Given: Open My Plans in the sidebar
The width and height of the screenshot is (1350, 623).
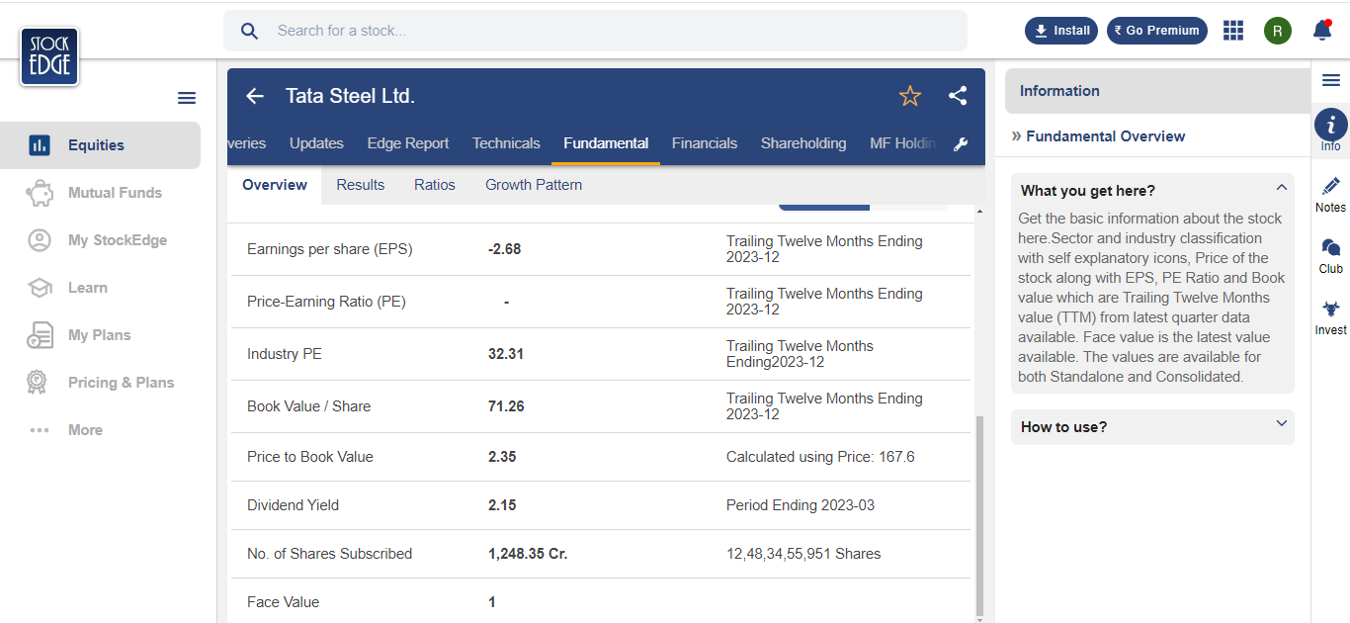Looking at the screenshot, I should [100, 335].
